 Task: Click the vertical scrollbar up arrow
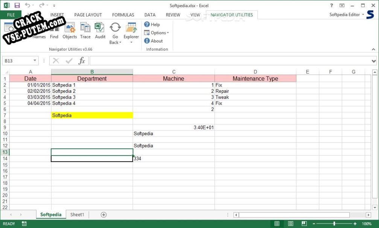click(374, 72)
